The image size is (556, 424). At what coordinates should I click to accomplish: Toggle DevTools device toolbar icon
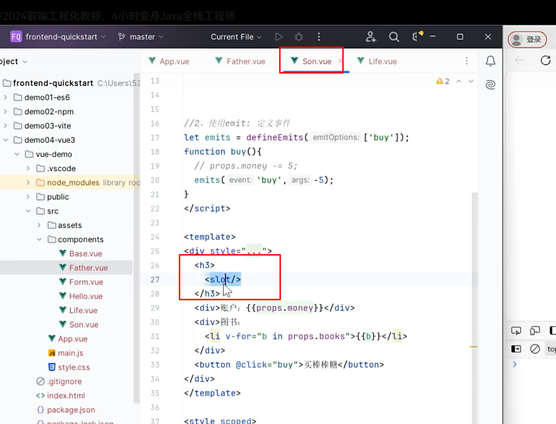pyautogui.click(x=535, y=331)
